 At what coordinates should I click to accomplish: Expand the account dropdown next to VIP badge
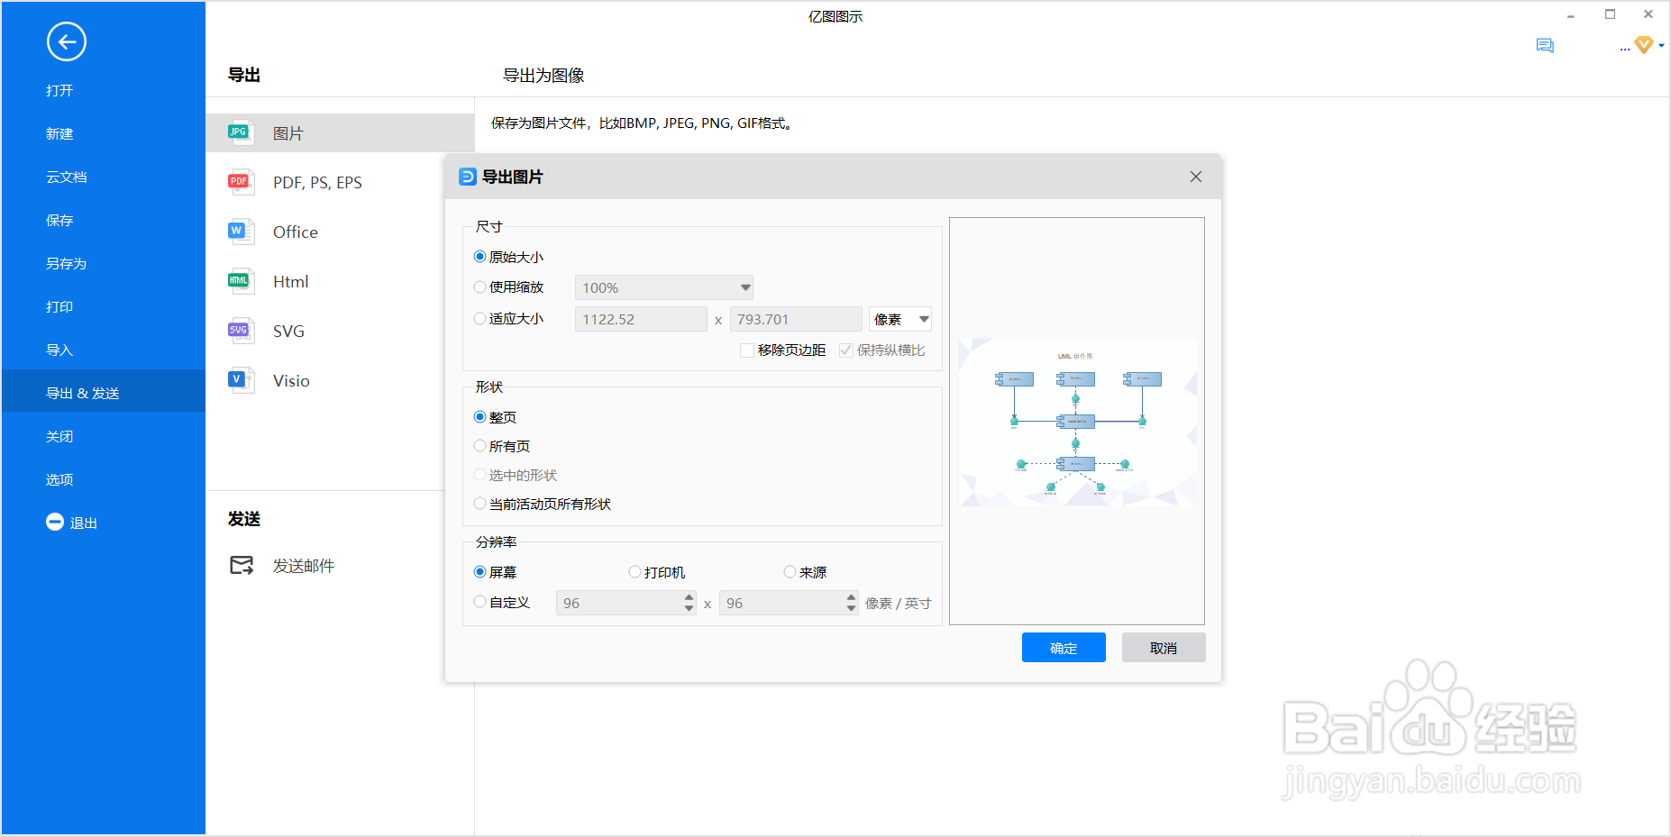click(x=1661, y=45)
